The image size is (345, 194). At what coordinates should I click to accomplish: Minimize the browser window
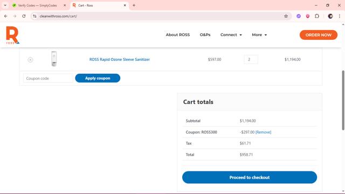point(316,5)
